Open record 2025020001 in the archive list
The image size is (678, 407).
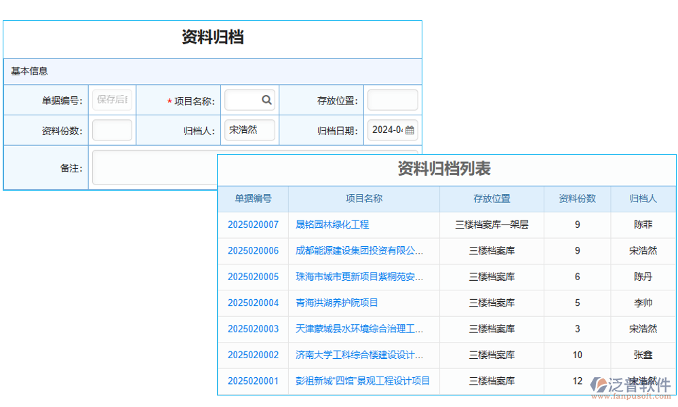253,381
